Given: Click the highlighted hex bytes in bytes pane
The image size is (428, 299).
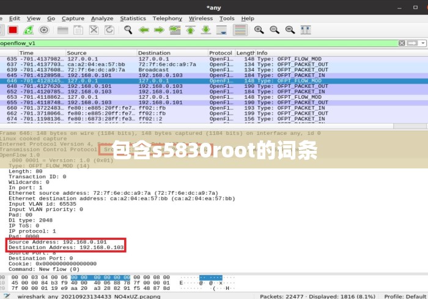Looking at the screenshot, I should (100, 278).
